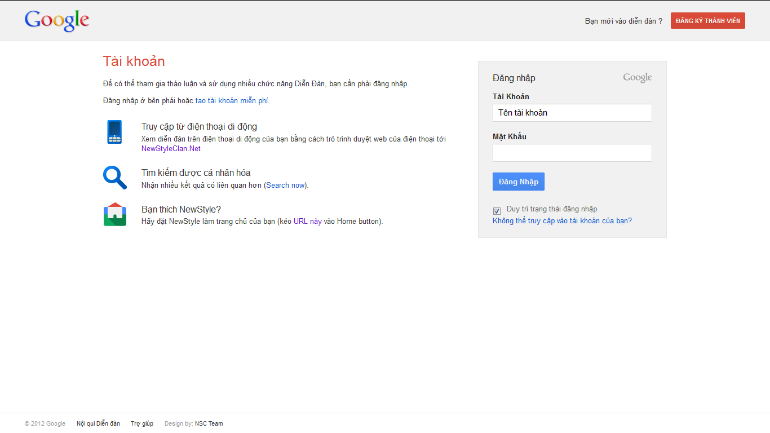Click the 'NSC Team' footer link
The width and height of the screenshot is (770, 433).
click(x=209, y=424)
